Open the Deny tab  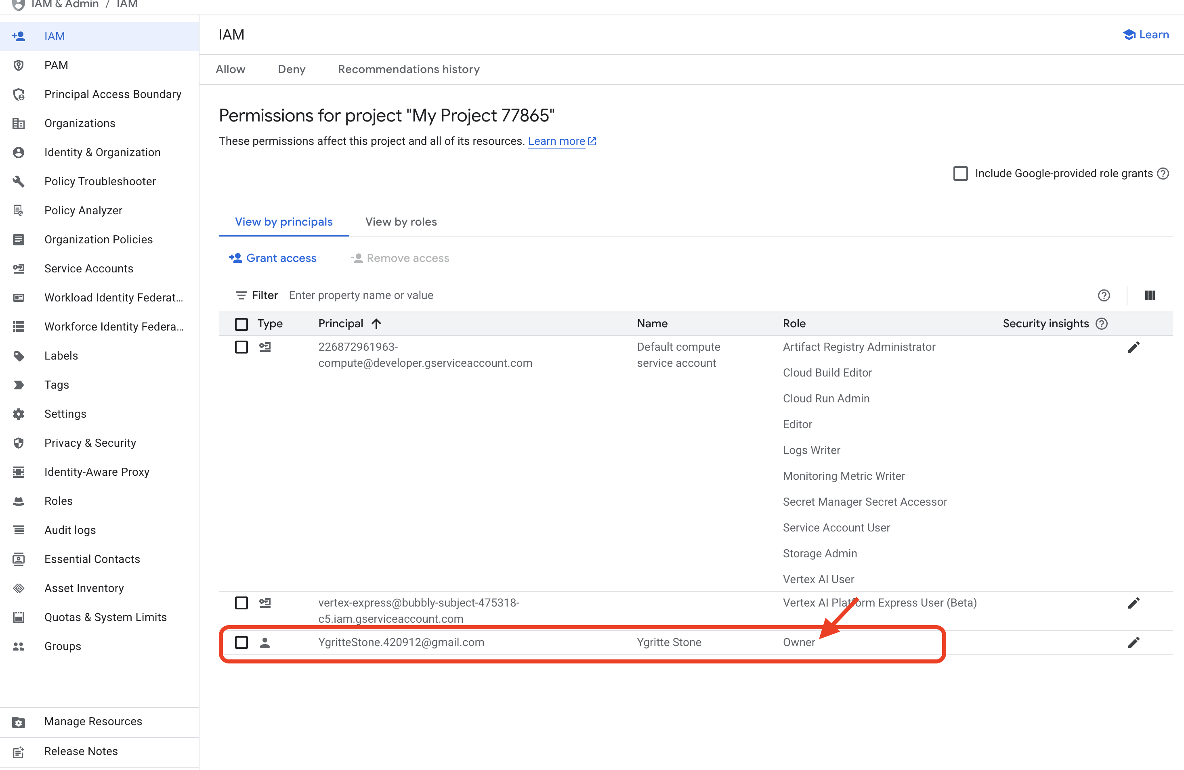pyautogui.click(x=291, y=69)
